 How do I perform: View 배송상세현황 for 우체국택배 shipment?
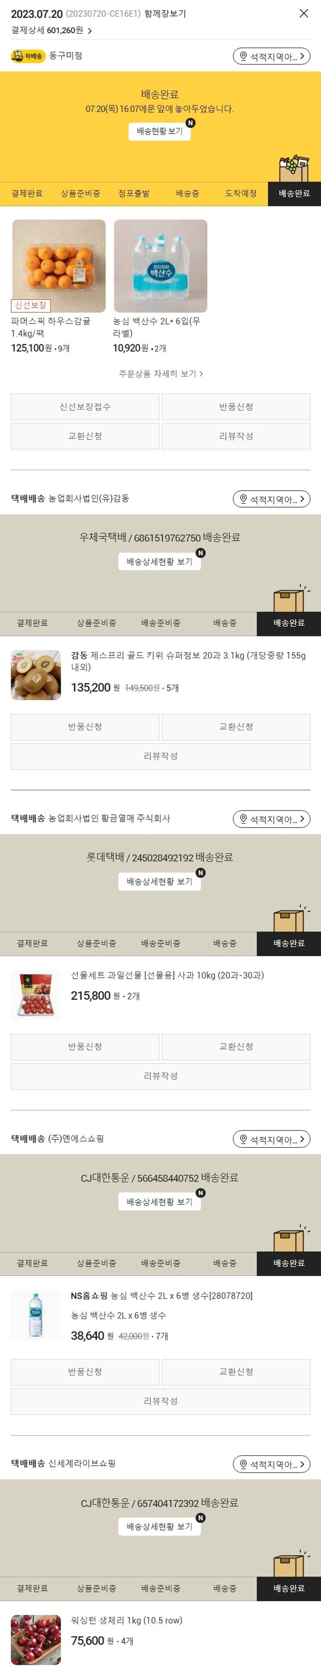(x=160, y=561)
